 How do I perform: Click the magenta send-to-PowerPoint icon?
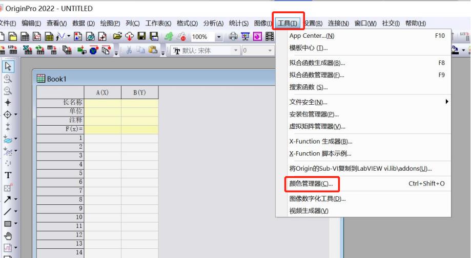tap(257, 36)
